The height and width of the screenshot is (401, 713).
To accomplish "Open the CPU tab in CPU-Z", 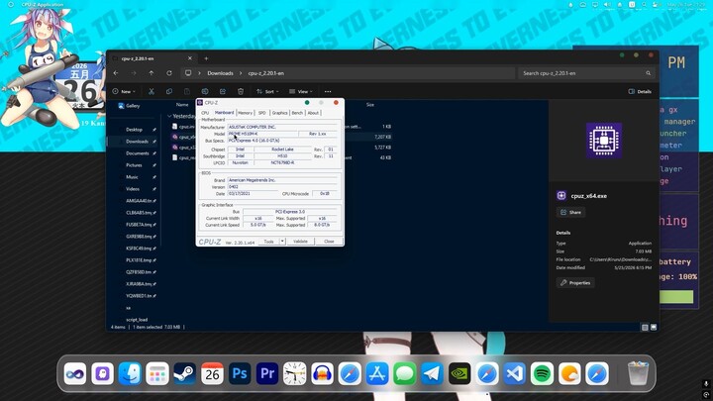I will (x=205, y=113).
